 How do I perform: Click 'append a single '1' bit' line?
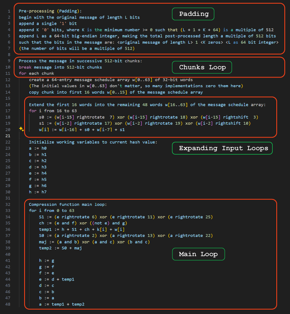click(x=48, y=23)
